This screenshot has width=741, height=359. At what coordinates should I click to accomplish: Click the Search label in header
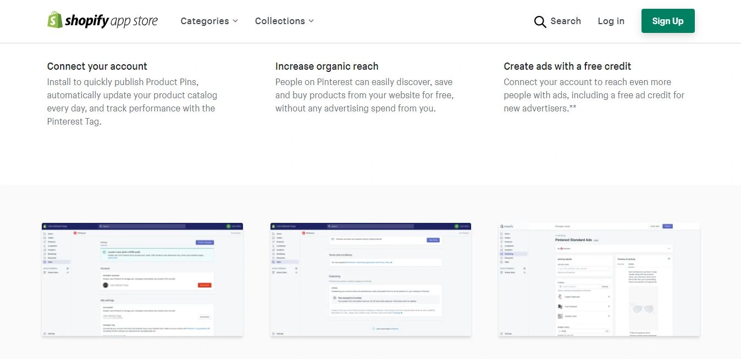(566, 21)
